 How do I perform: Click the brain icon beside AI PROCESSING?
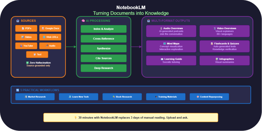[x=83, y=21]
